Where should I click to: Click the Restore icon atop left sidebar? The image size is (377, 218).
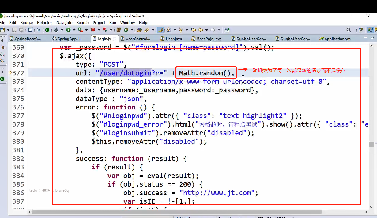2,41
